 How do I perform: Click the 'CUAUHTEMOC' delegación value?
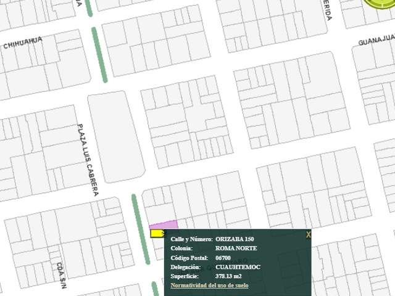point(238,267)
